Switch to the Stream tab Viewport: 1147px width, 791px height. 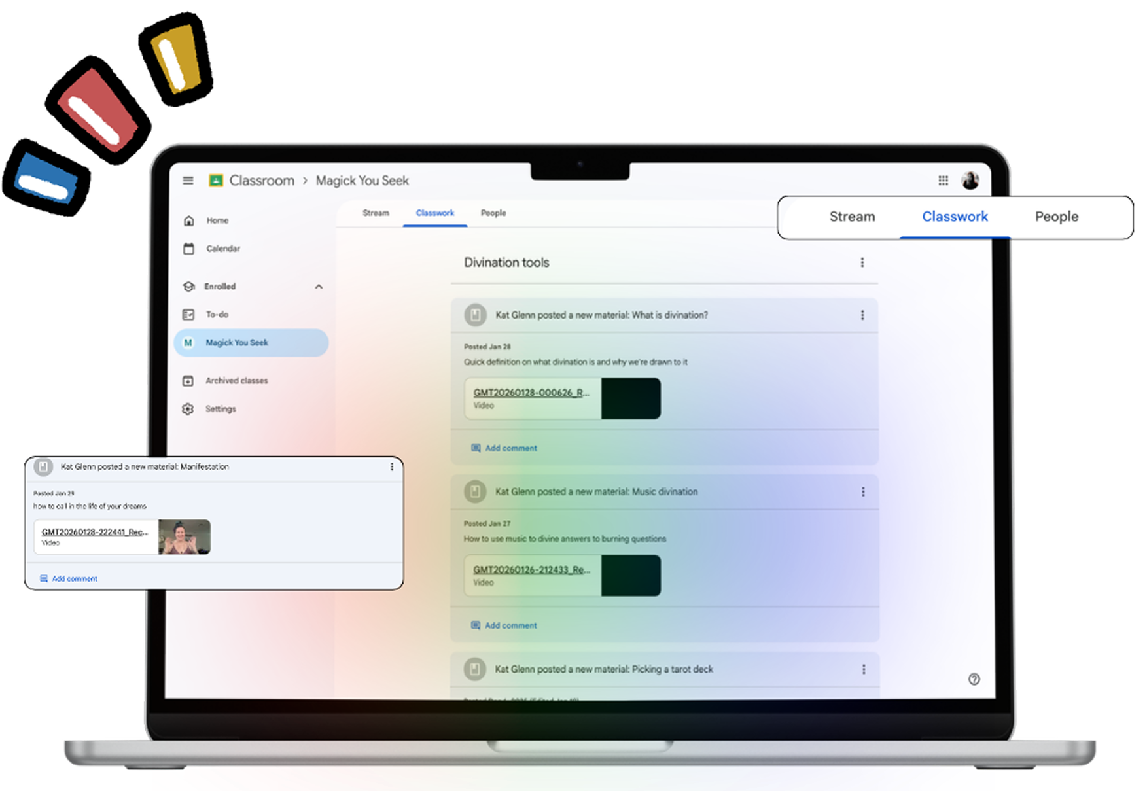coord(376,213)
